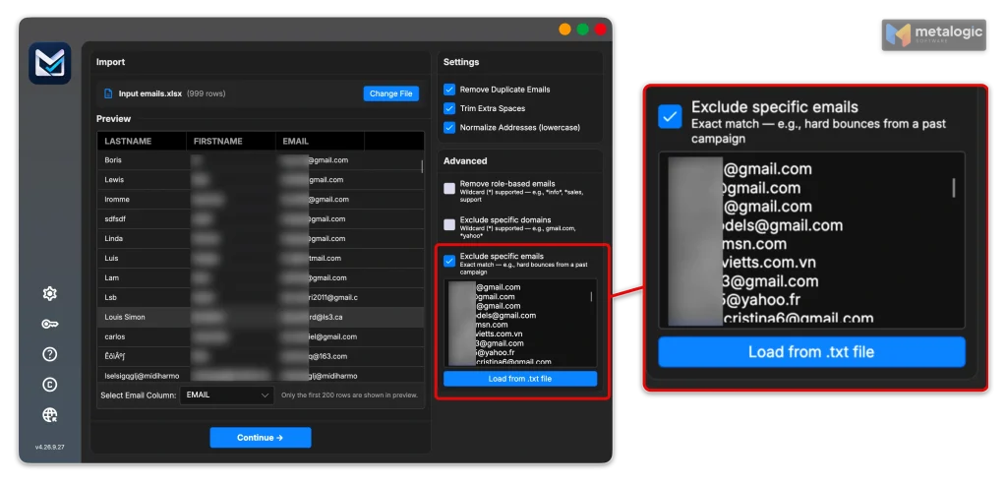Select the Lam row in preview
Viewport: 1007px width, 486px height.
point(260,277)
